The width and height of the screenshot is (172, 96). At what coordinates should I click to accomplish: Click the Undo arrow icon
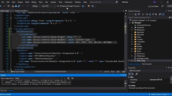[23, 6]
